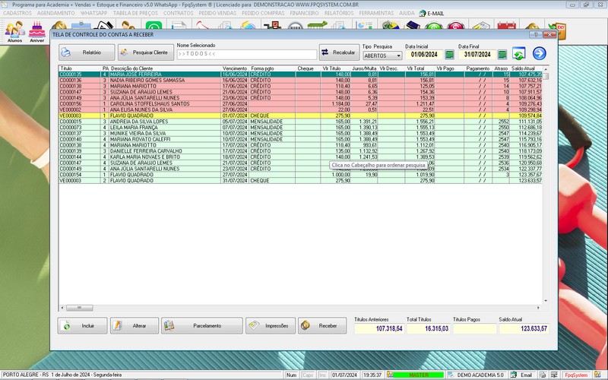Click the Recalcular button

[339, 52]
